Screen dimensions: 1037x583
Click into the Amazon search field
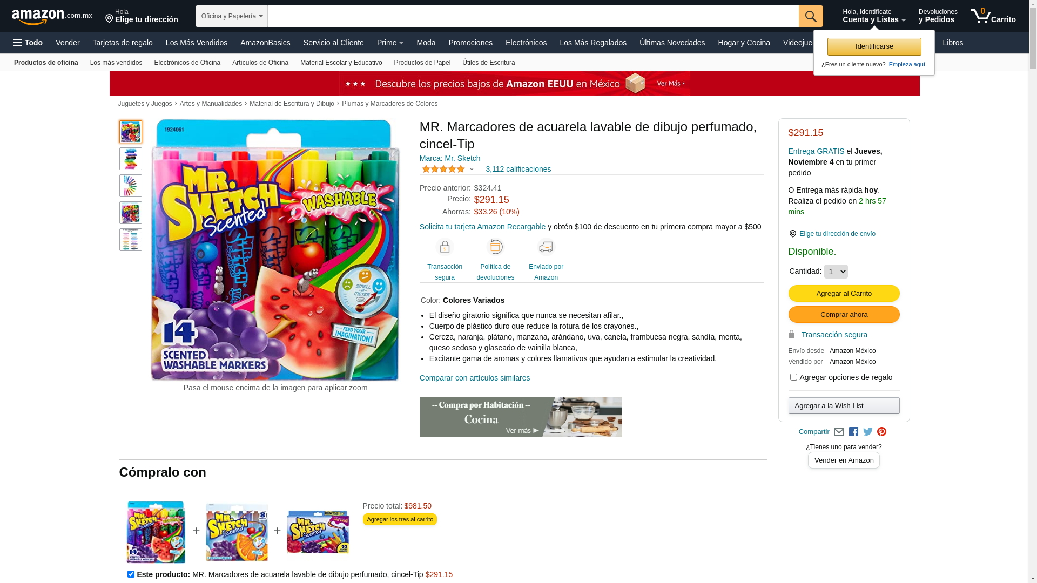(533, 16)
